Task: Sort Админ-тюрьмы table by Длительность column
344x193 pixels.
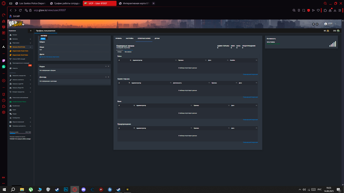Action: click(191, 83)
